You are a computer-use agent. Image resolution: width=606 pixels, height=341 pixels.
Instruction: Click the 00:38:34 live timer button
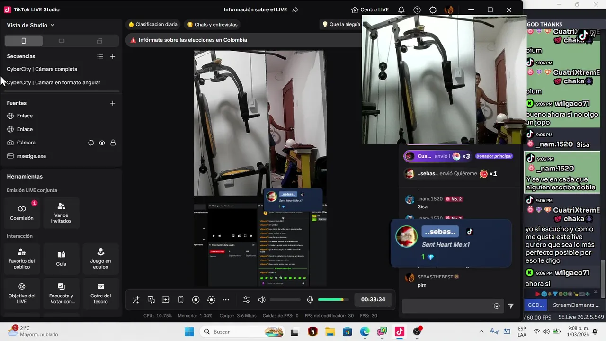[373, 300]
